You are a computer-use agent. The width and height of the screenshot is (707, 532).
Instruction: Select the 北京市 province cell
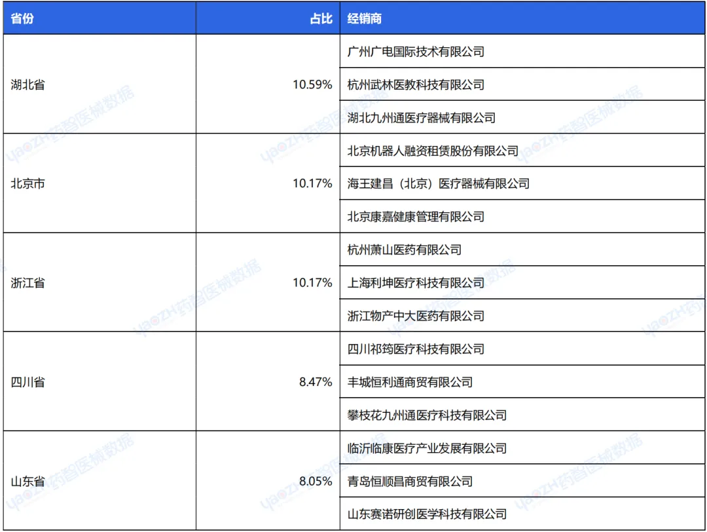tap(100, 183)
